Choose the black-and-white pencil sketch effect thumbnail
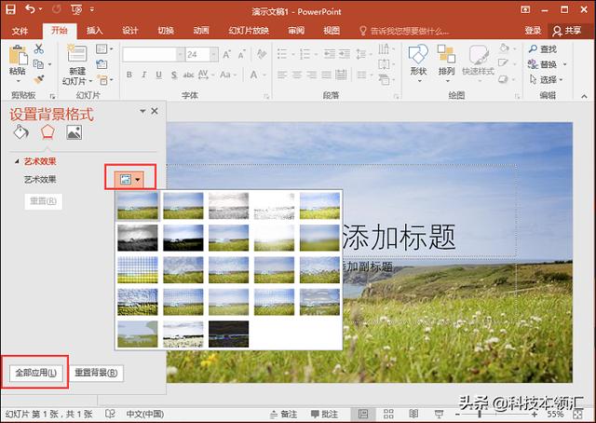Viewport: 596px width, 423px height. (228, 206)
